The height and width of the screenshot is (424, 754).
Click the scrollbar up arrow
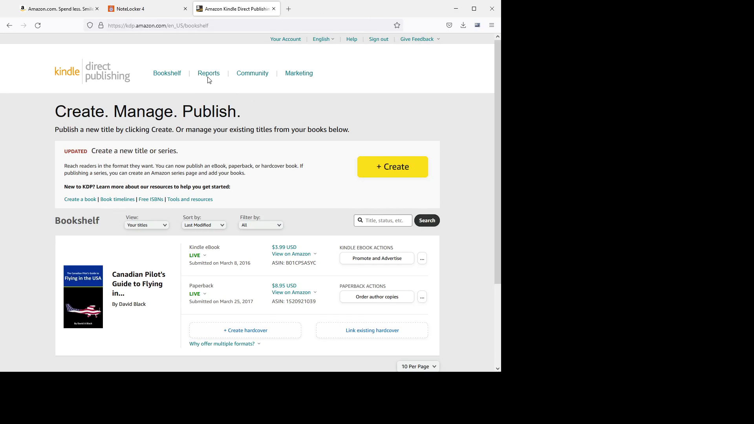pos(498,37)
